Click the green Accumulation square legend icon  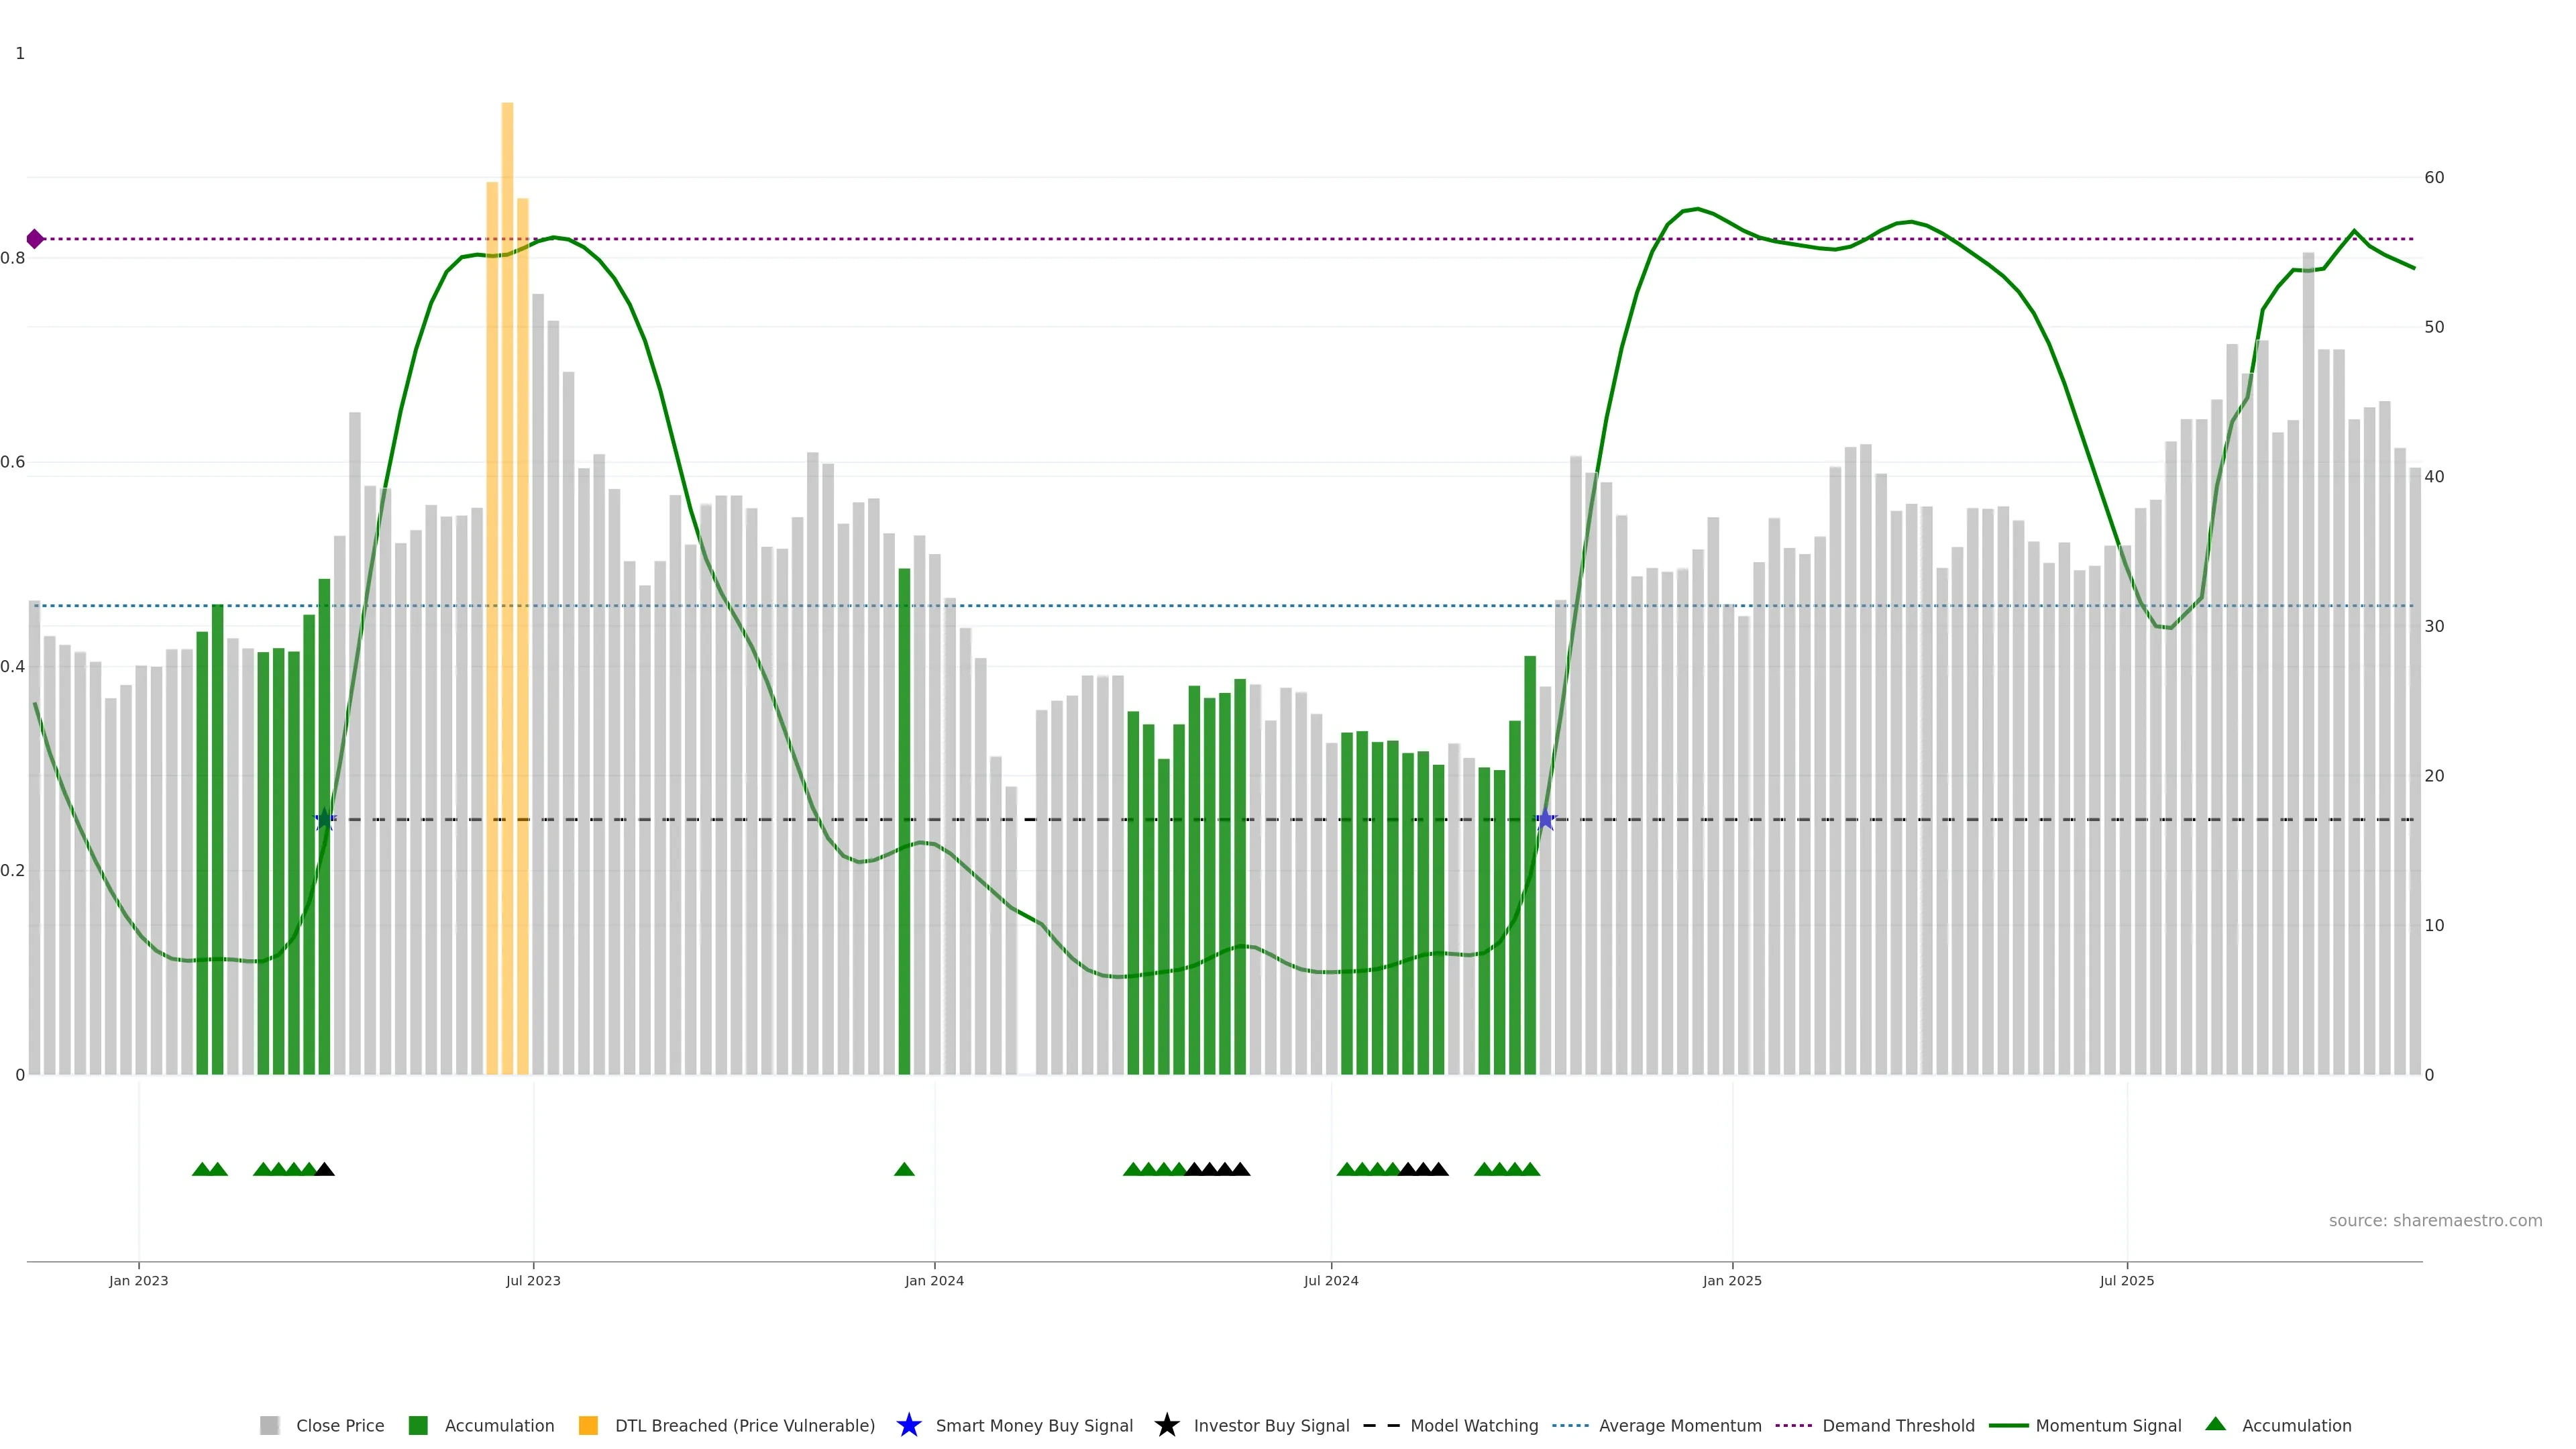coord(418,1425)
